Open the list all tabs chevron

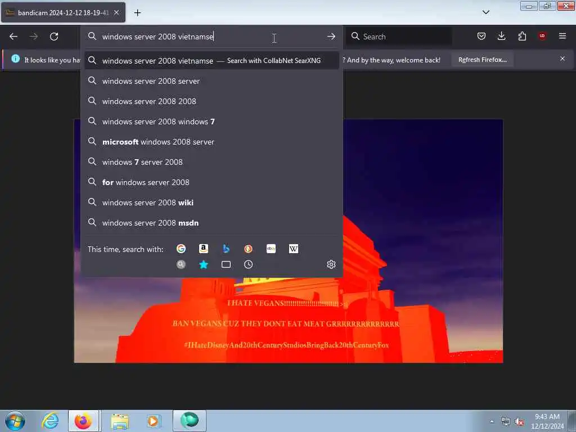(x=486, y=12)
